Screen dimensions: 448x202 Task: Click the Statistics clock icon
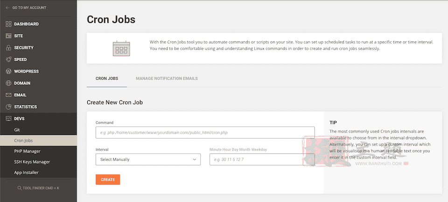click(x=8, y=107)
